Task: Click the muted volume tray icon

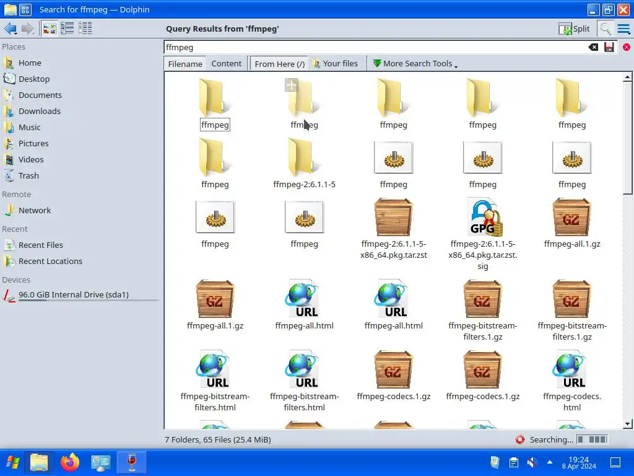Action: [x=532, y=462]
